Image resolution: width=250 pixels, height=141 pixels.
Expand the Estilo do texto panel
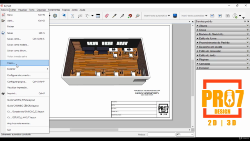pos(197,55)
